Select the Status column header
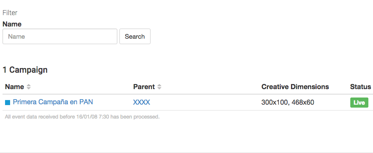This screenshot has width=373, height=153. (360, 87)
